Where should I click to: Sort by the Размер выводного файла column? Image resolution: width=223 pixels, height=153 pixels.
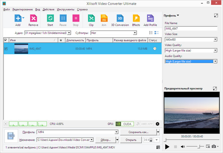(130, 40)
